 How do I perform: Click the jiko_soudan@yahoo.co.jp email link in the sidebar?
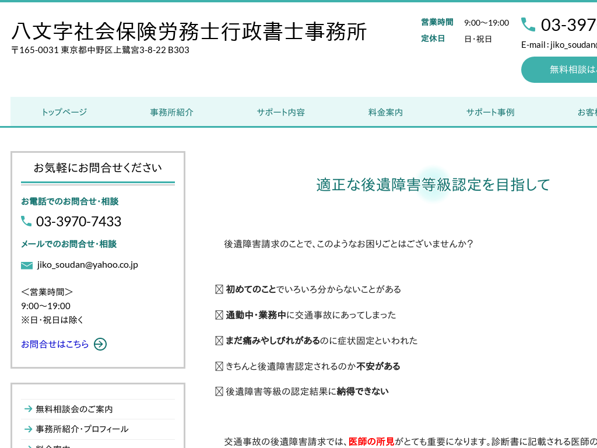87,265
